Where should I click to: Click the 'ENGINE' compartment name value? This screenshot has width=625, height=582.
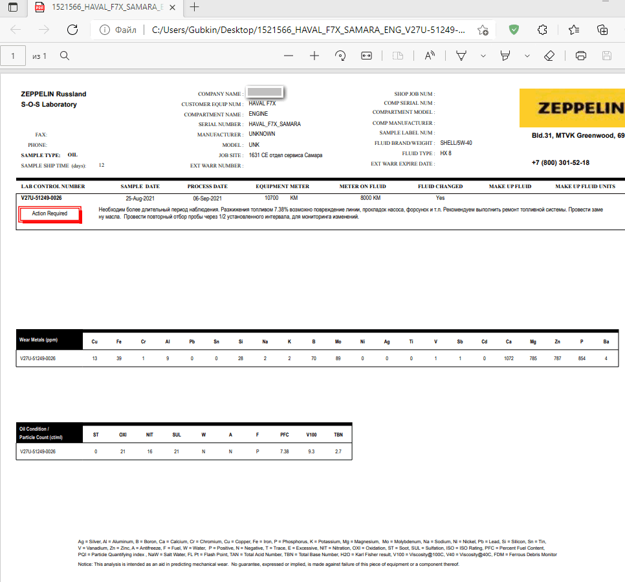[258, 114]
